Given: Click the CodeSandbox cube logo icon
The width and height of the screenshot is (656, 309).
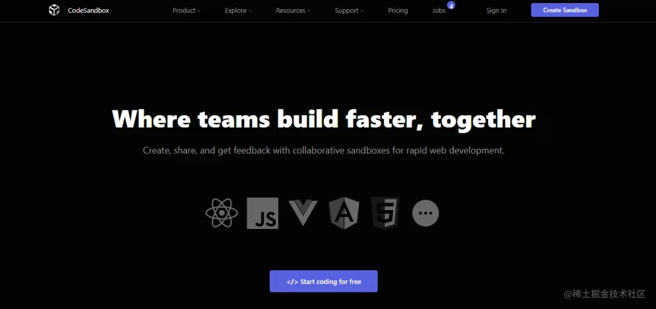Looking at the screenshot, I should point(54,10).
